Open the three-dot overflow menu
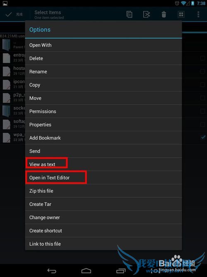This screenshot has height=277, width=207. pos(198,14)
